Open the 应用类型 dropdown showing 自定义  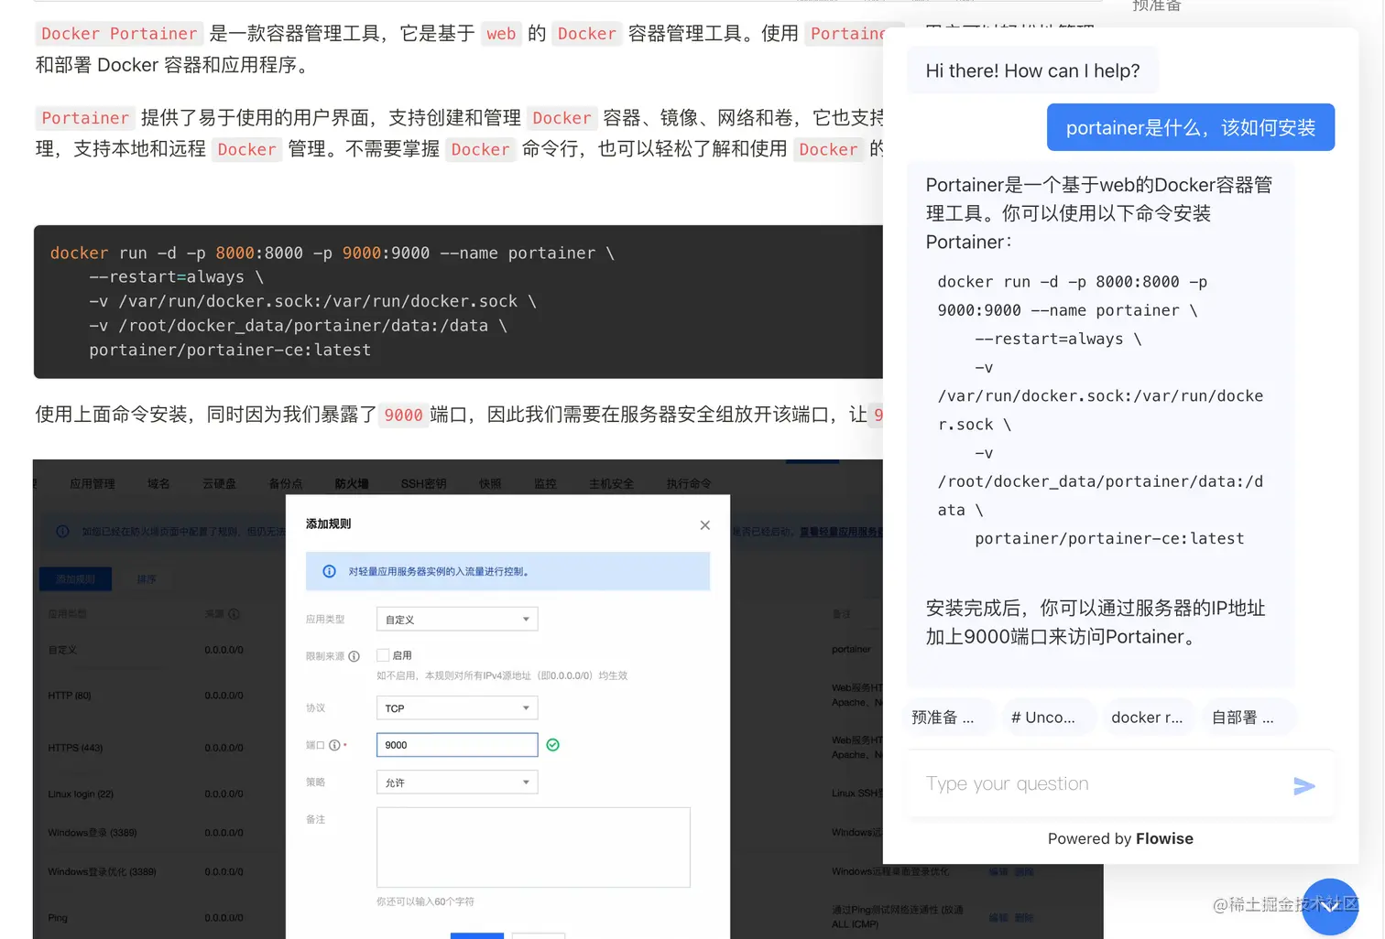(455, 619)
